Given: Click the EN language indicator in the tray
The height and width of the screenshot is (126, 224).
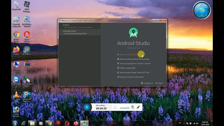Looking at the screenshot, I should (x=180, y=123).
